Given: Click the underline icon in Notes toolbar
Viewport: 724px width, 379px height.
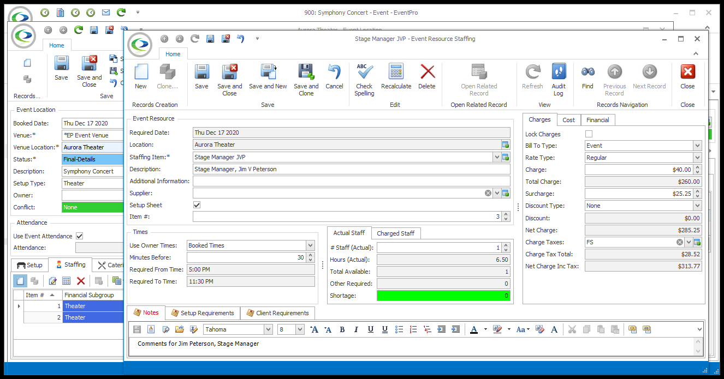Looking at the screenshot, I should pos(371,329).
